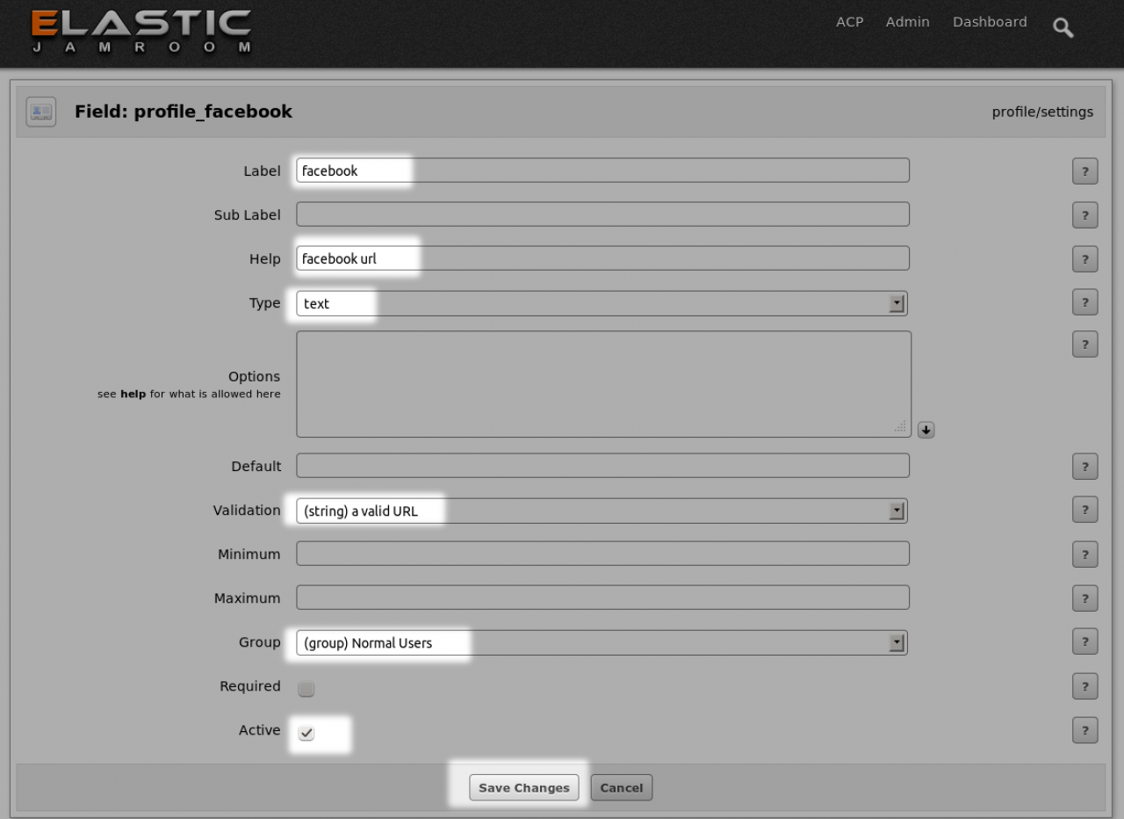Image resolution: width=1124 pixels, height=819 pixels.
Task: Open help for the Group field
Action: tap(1084, 642)
